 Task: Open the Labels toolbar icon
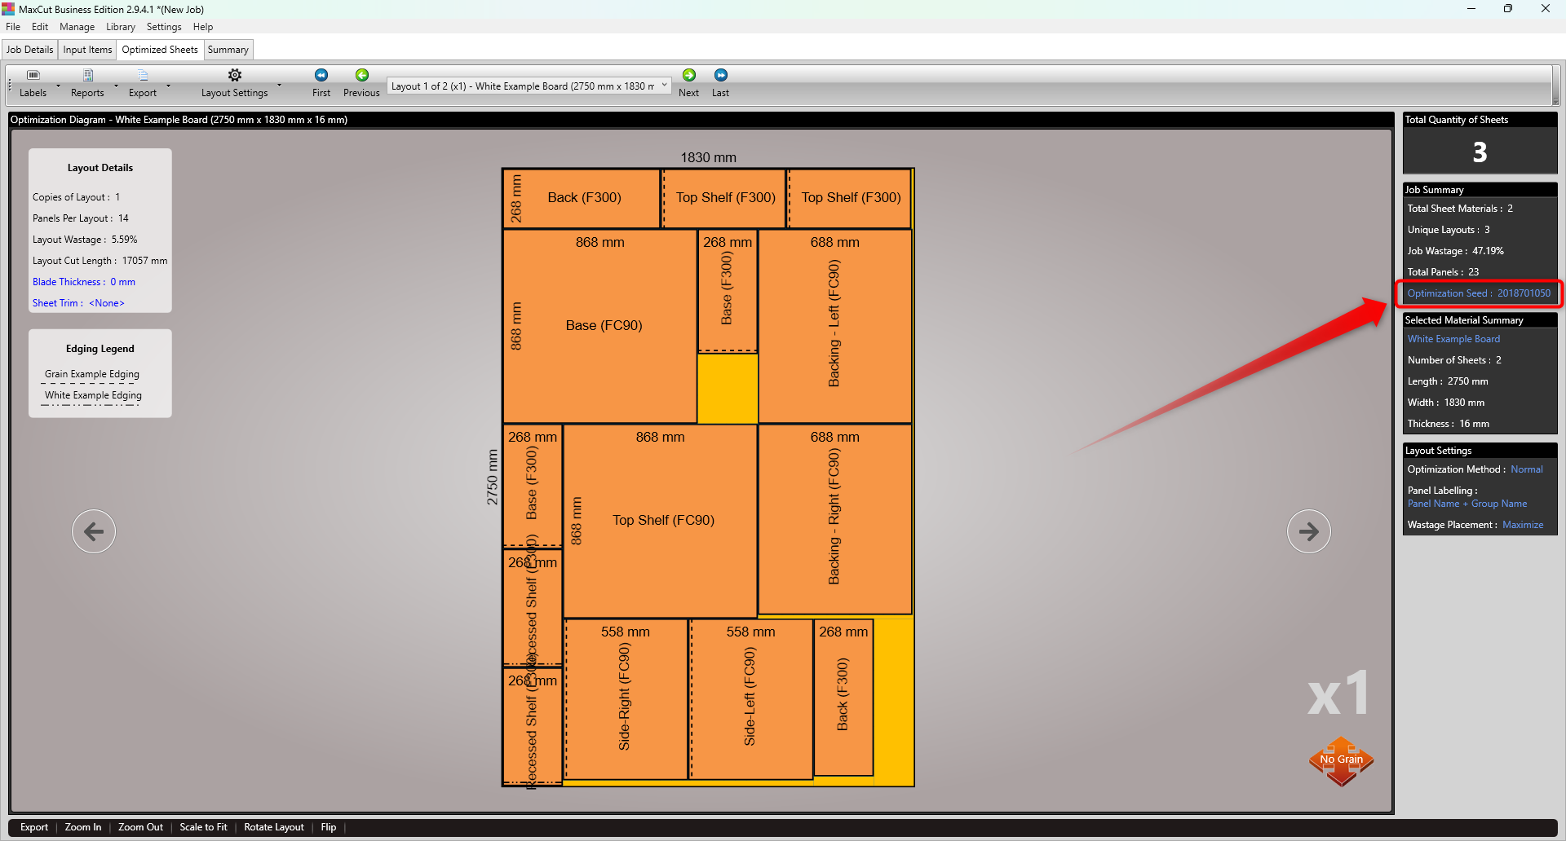pyautogui.click(x=33, y=75)
